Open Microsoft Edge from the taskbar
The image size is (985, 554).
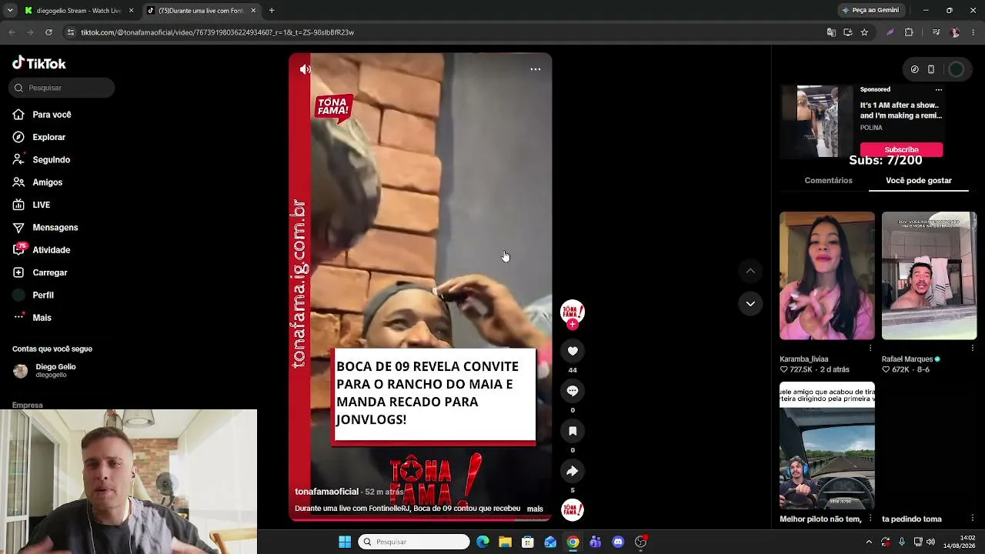pos(482,542)
